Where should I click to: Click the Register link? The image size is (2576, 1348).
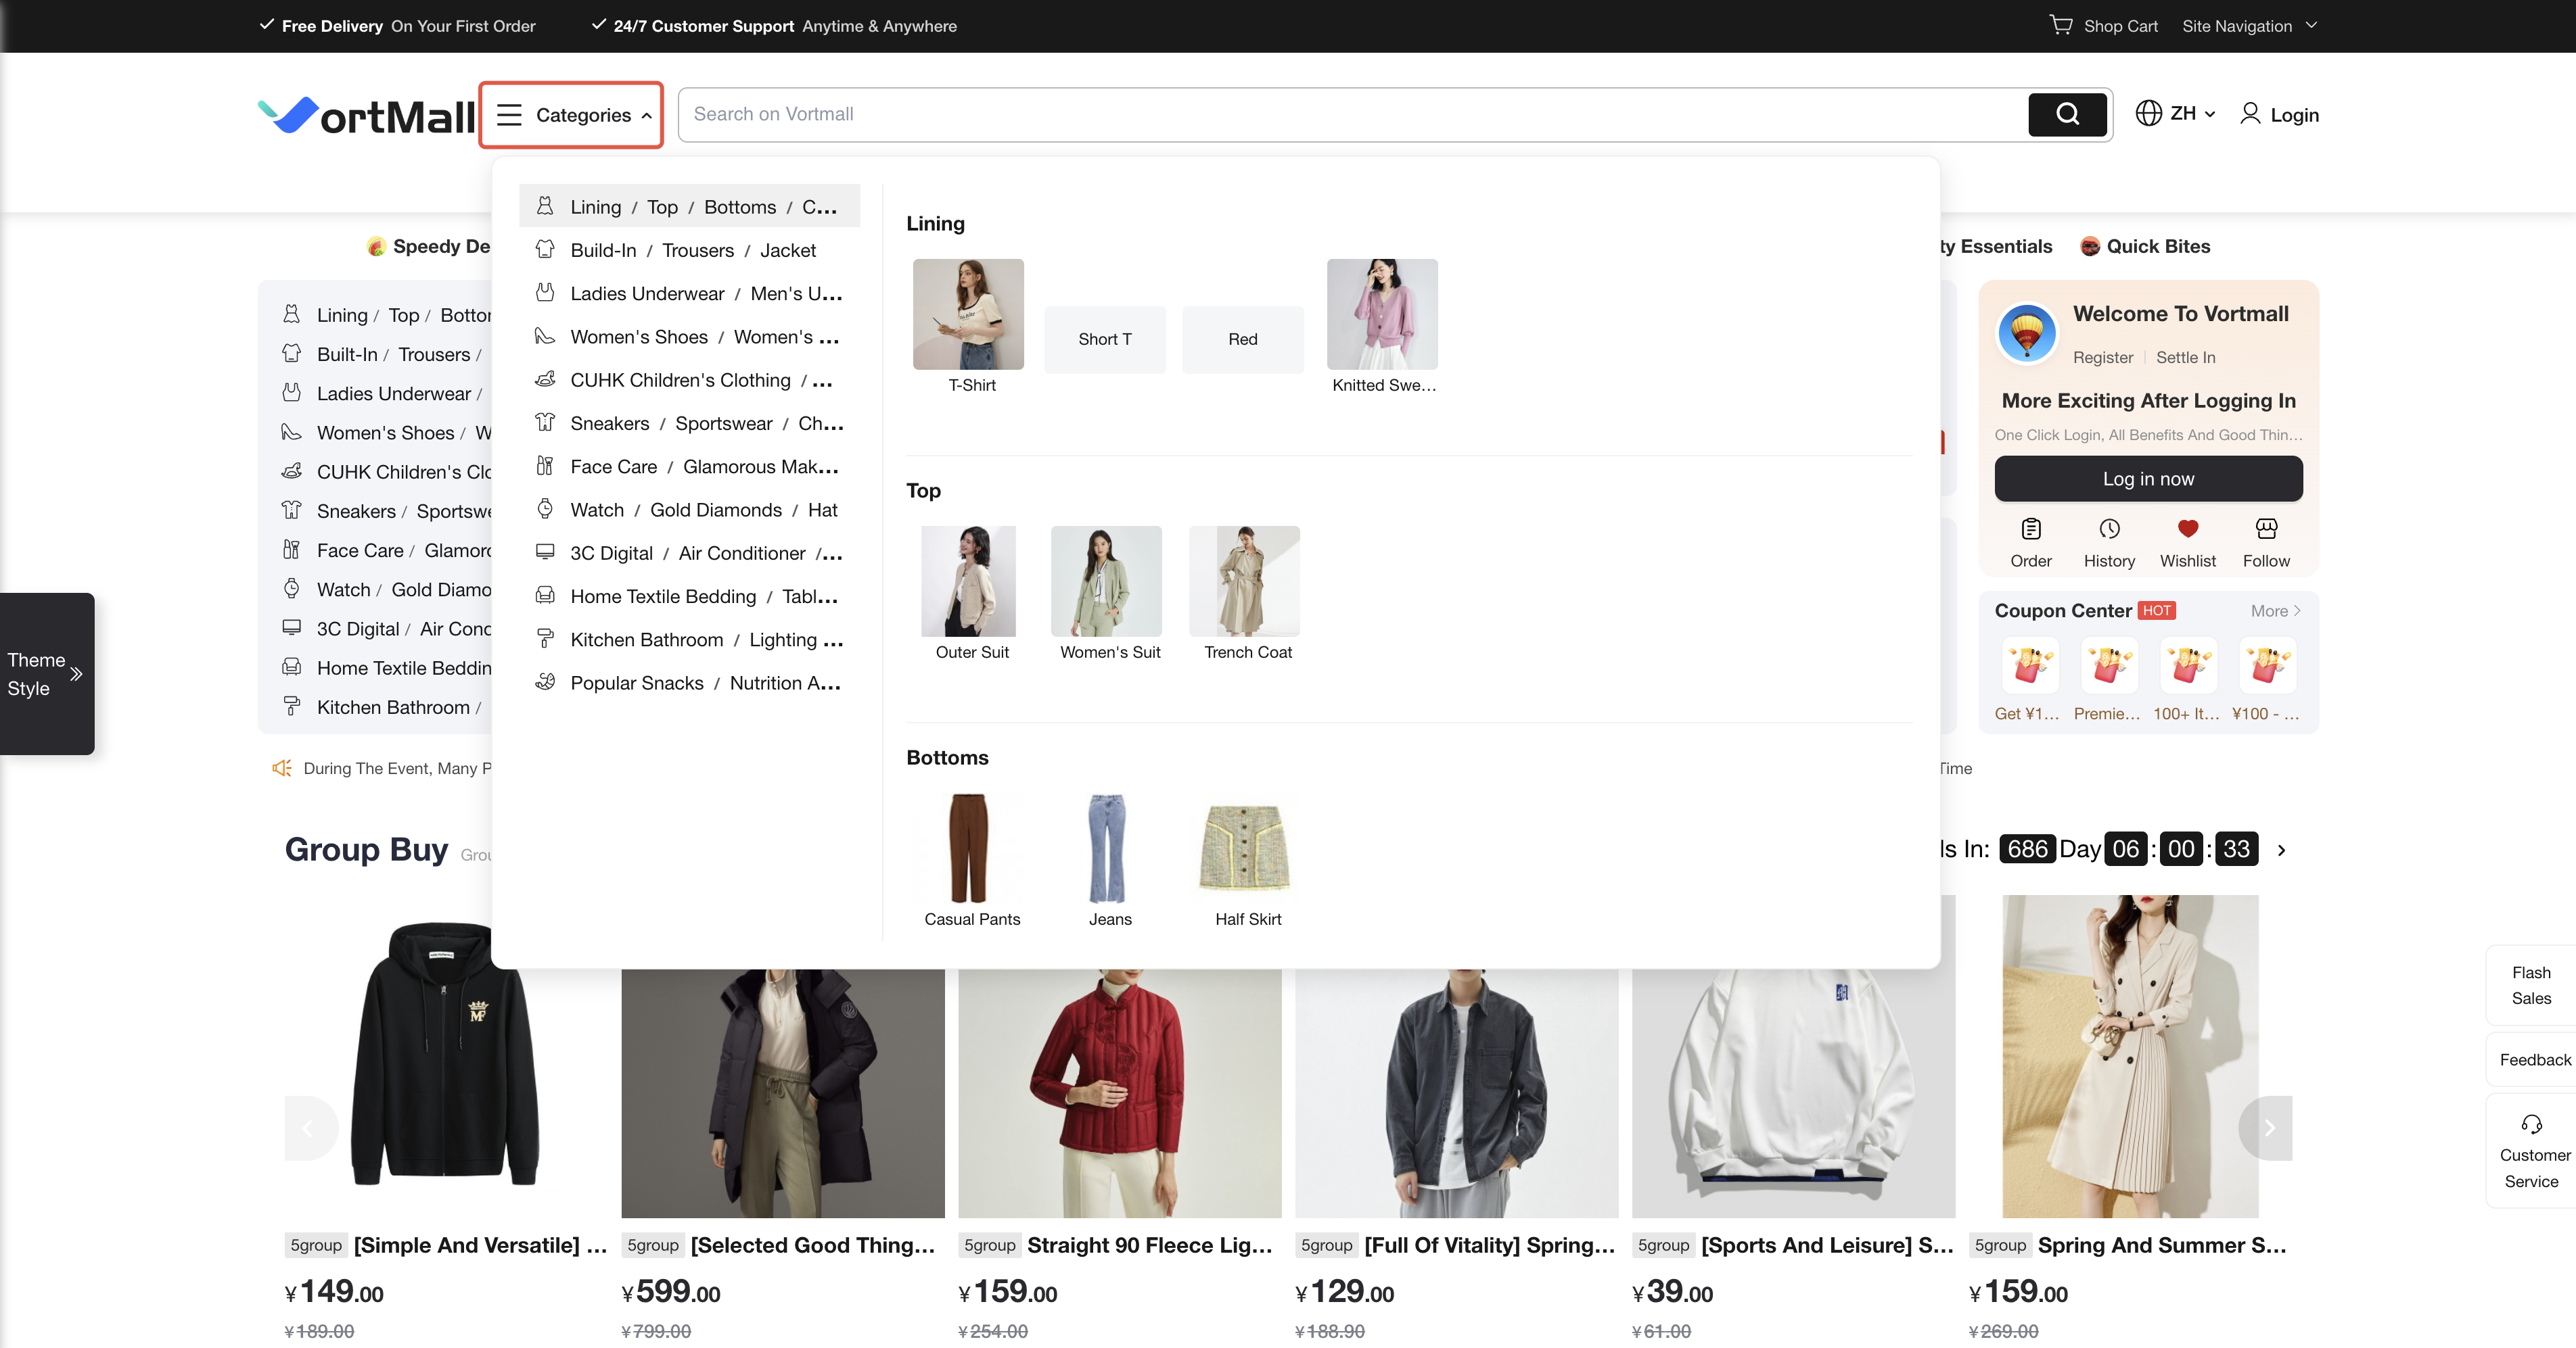[2102, 358]
